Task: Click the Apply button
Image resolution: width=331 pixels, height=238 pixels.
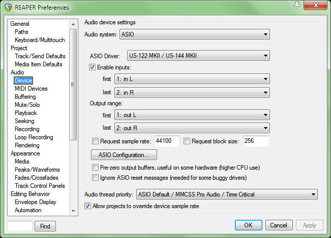Action: point(310,225)
